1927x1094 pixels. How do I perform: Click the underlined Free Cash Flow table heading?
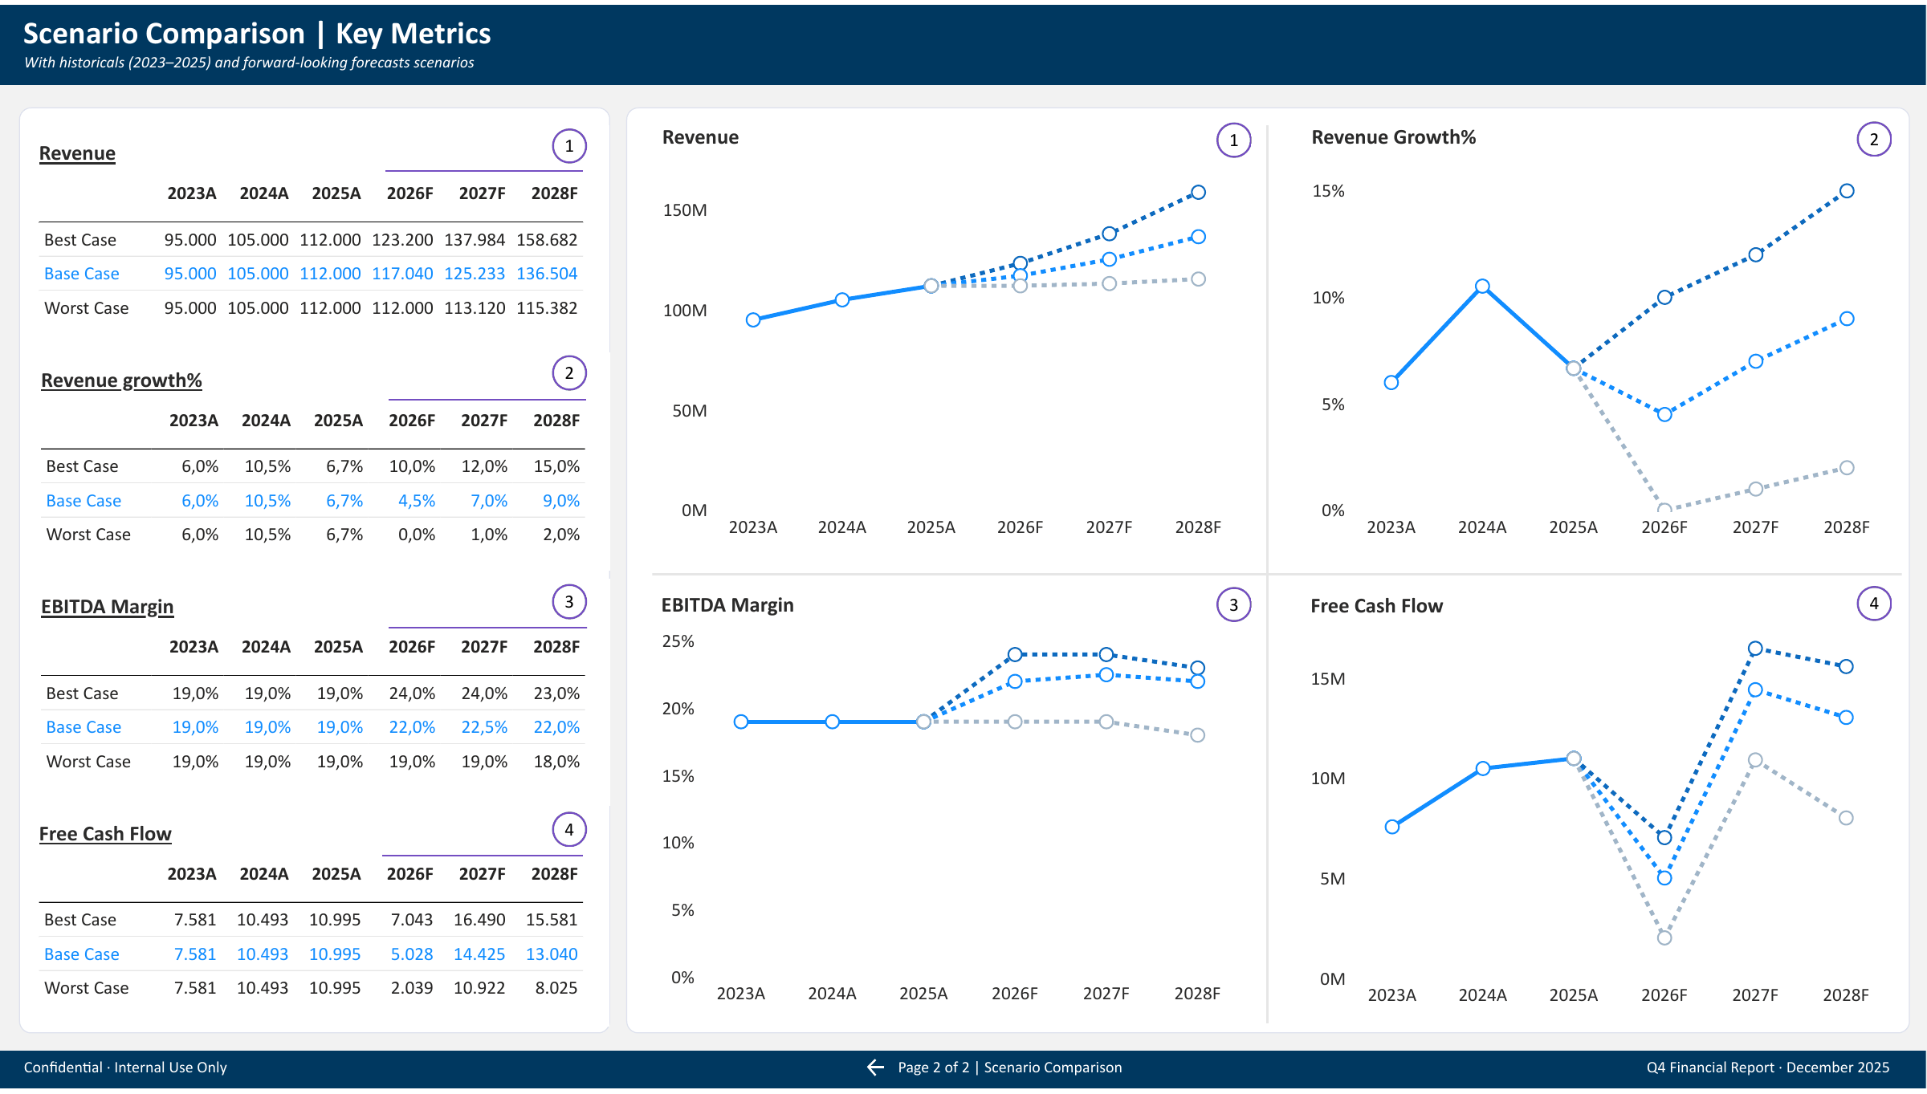[x=105, y=834]
